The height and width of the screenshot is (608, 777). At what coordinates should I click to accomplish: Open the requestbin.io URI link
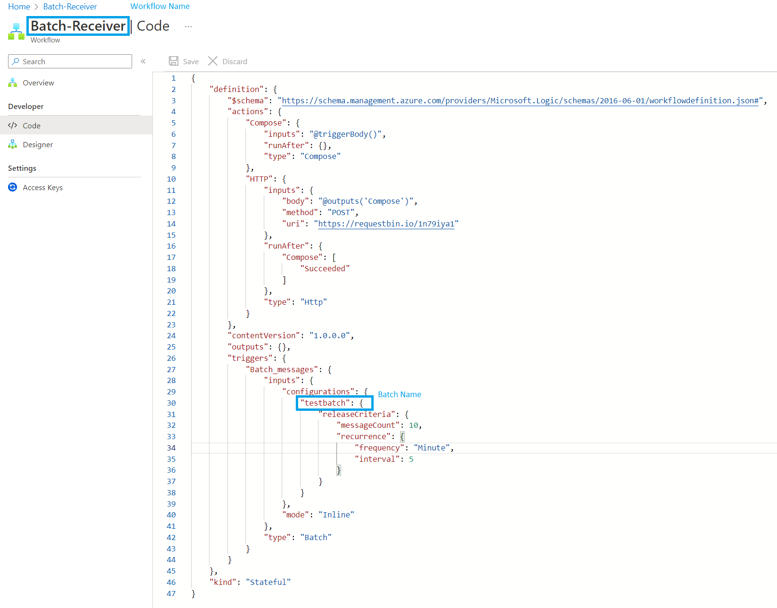[386, 224]
